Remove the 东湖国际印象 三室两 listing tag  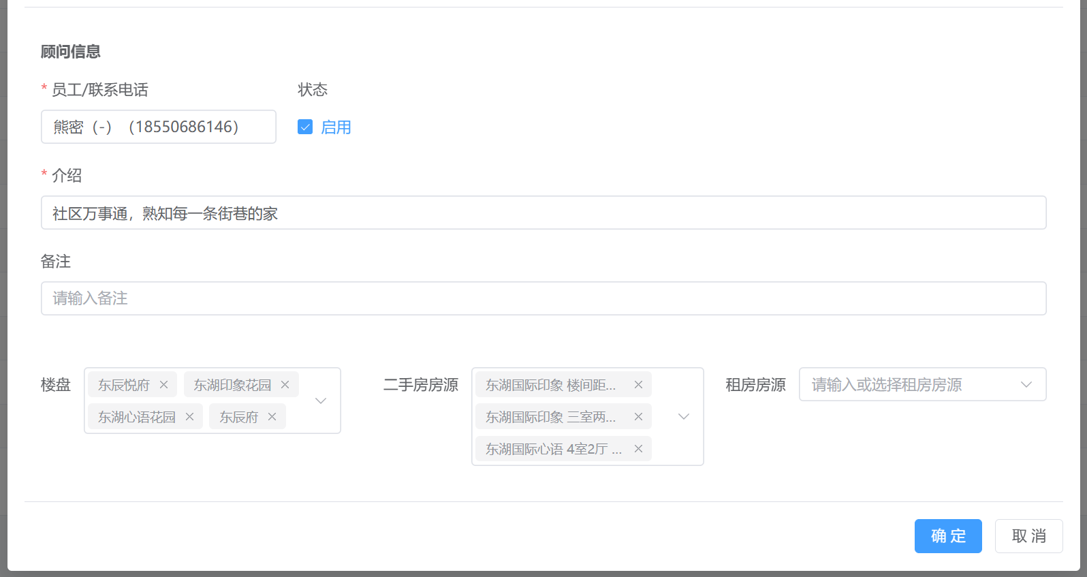(x=638, y=417)
